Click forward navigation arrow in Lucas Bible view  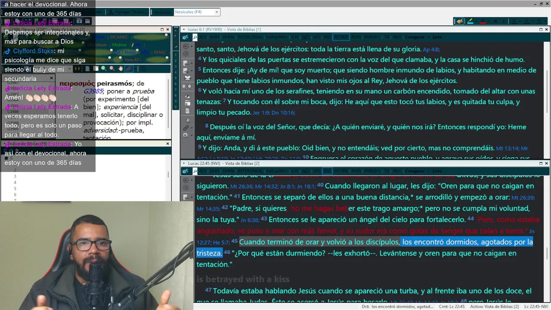pos(186,187)
